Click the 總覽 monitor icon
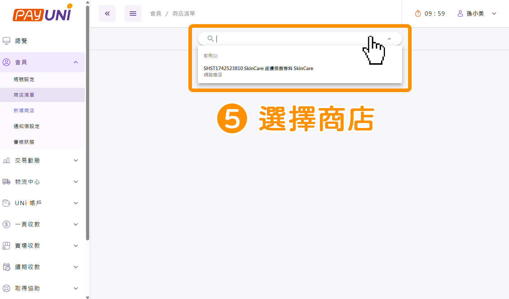 [x=6, y=41]
